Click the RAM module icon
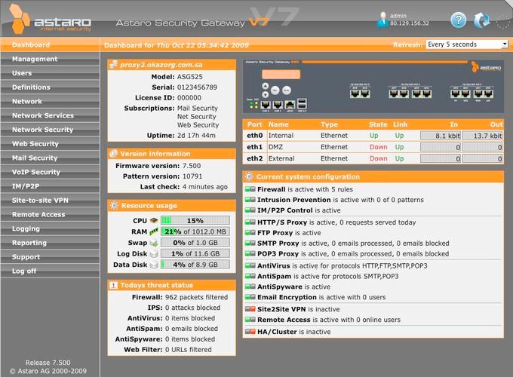Image resolution: width=513 pixels, height=377 pixels. coord(154,231)
